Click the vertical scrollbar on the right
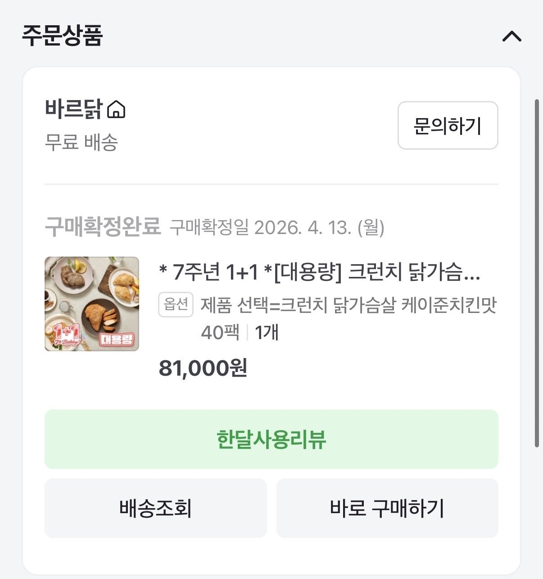Image resolution: width=543 pixels, height=579 pixels. tap(537, 273)
